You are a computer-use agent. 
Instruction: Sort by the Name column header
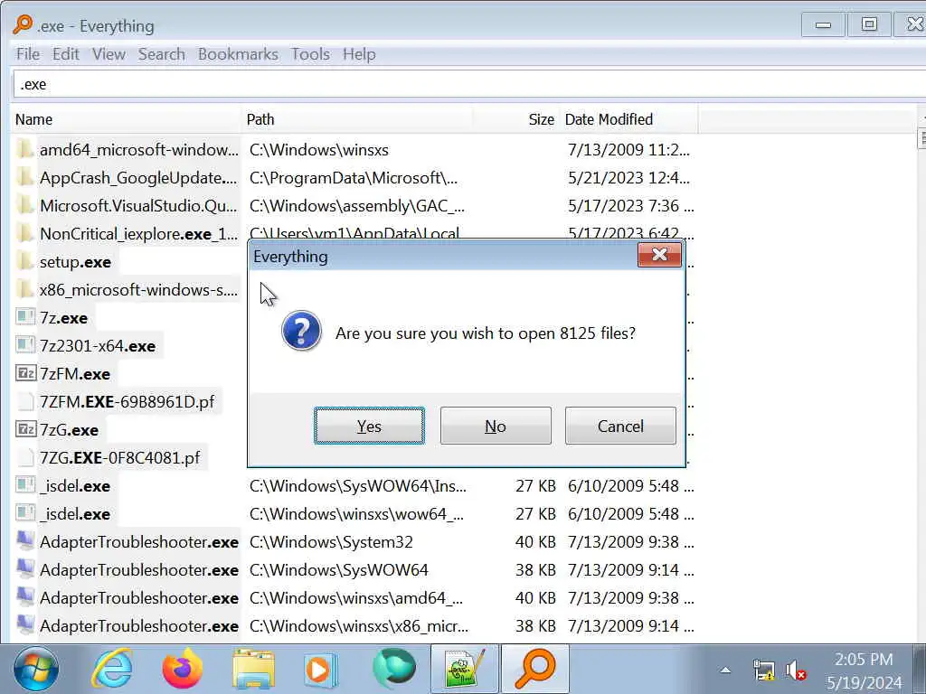[x=126, y=119]
